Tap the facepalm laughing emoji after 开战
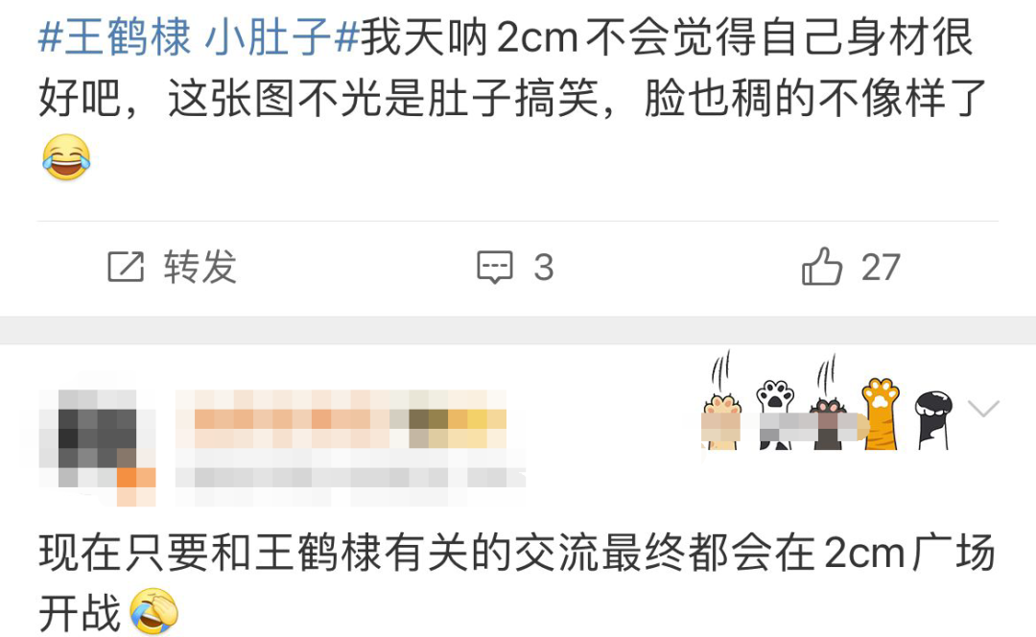Screen dimensions: 1036x637 click(153, 610)
